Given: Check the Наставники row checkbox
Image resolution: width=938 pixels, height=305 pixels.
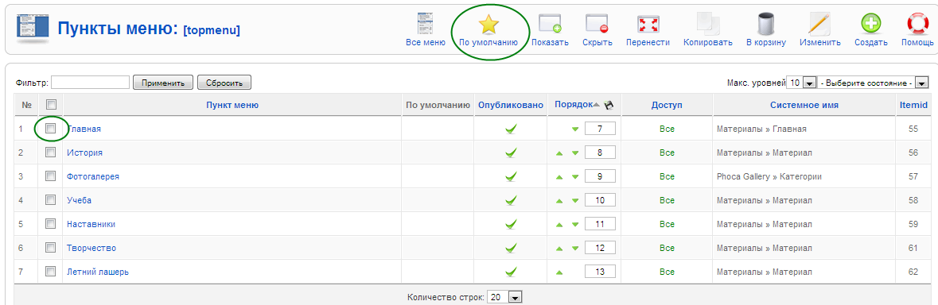Looking at the screenshot, I should [x=51, y=224].
